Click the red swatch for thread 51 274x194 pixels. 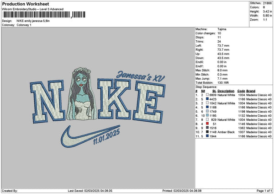[x=207, y=124]
